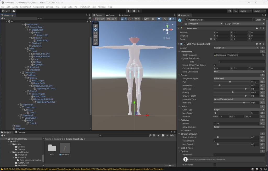Toggle 2D view mode in Scene toolbar

[x=153, y=19]
